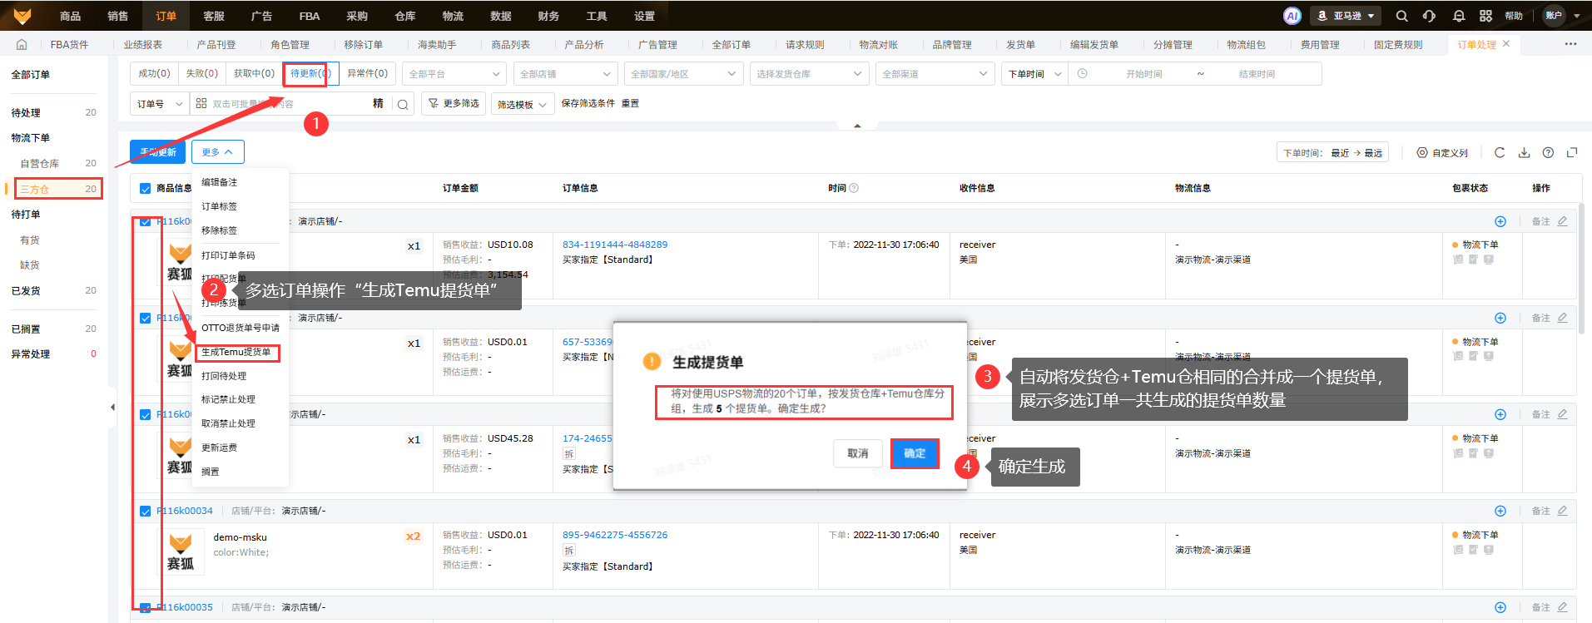Uncheck the checkbox for order P116k00034
1592x623 pixels.
click(x=146, y=511)
